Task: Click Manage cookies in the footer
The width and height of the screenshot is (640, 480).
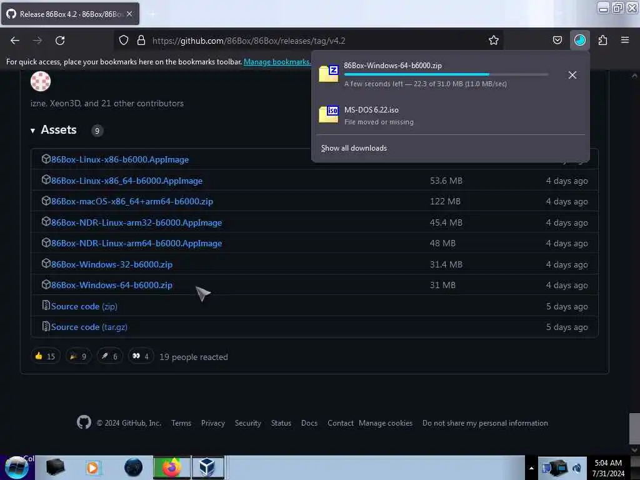Action: (x=386, y=423)
